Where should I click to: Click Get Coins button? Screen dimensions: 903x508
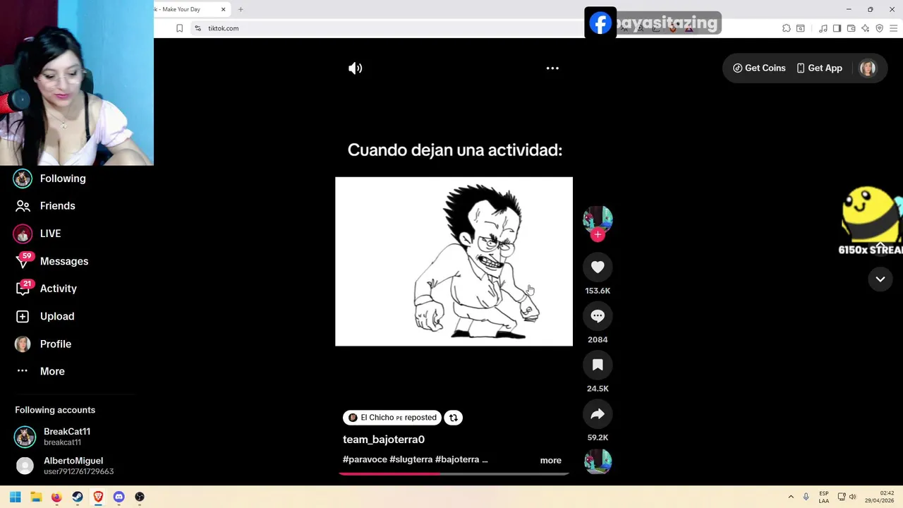click(x=759, y=68)
